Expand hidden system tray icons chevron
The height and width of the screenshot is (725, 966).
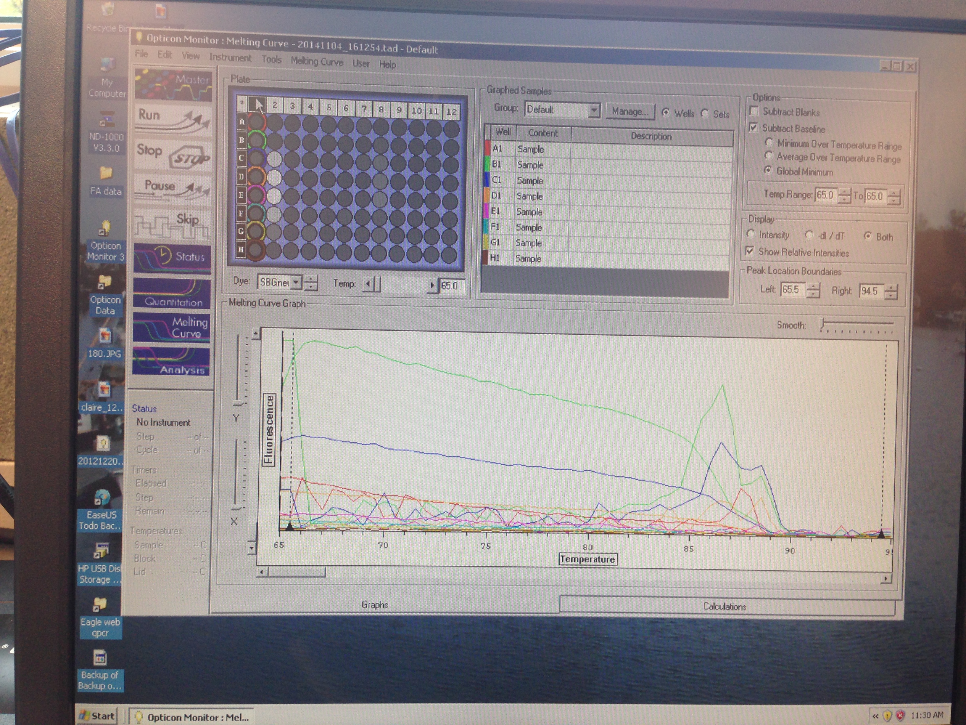click(x=875, y=716)
